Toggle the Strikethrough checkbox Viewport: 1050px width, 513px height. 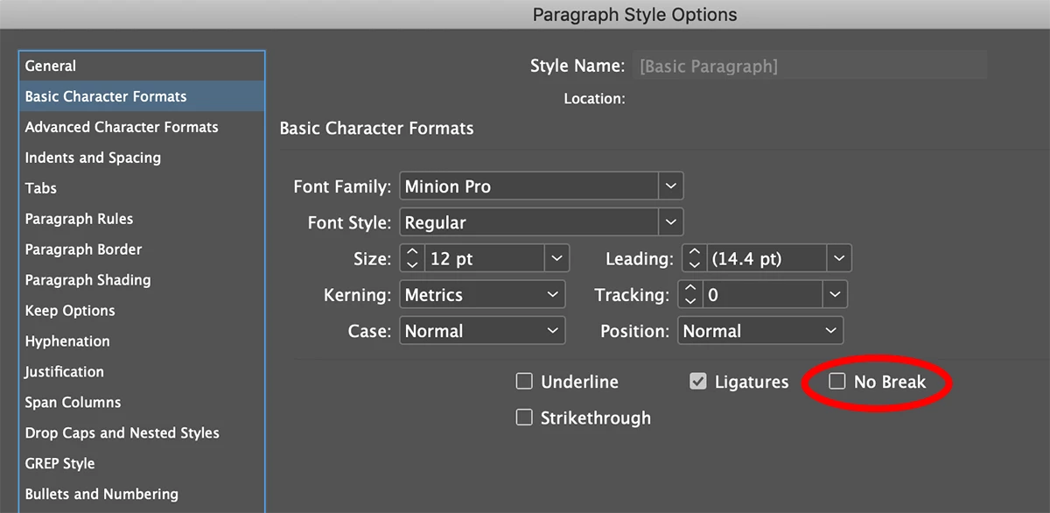coord(524,418)
